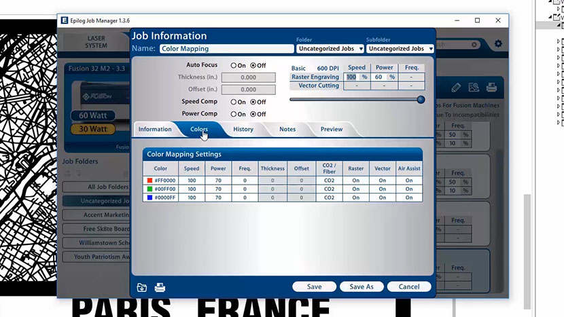
Task: Click the job Name text field
Action: pyautogui.click(x=226, y=49)
